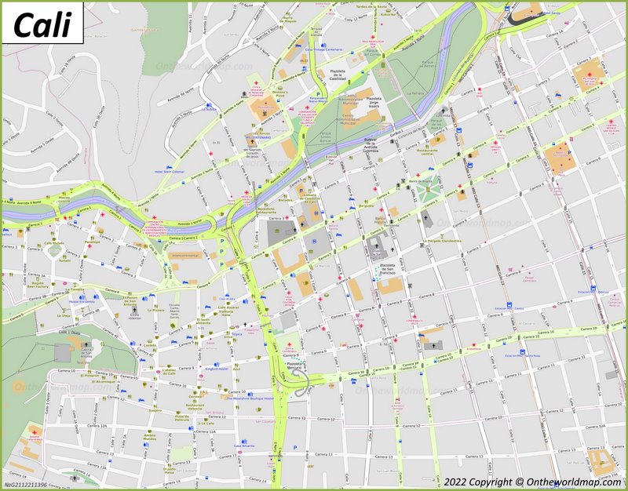Select the parking icon at Parqueadero Nuevo Milenio

319,93
